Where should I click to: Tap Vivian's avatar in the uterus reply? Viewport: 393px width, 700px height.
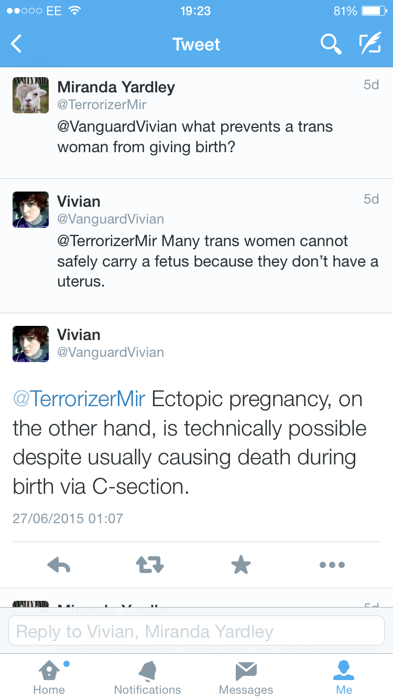click(x=30, y=209)
